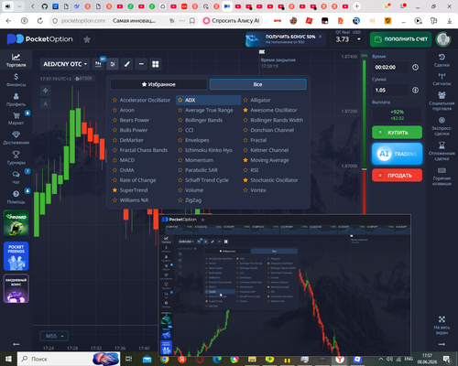Favorite the RSI indicator star
Screen dimensions: 458x366
click(245, 170)
